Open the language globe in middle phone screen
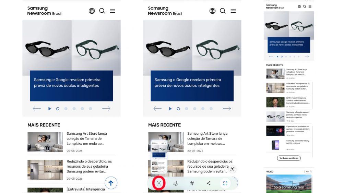 (212, 11)
